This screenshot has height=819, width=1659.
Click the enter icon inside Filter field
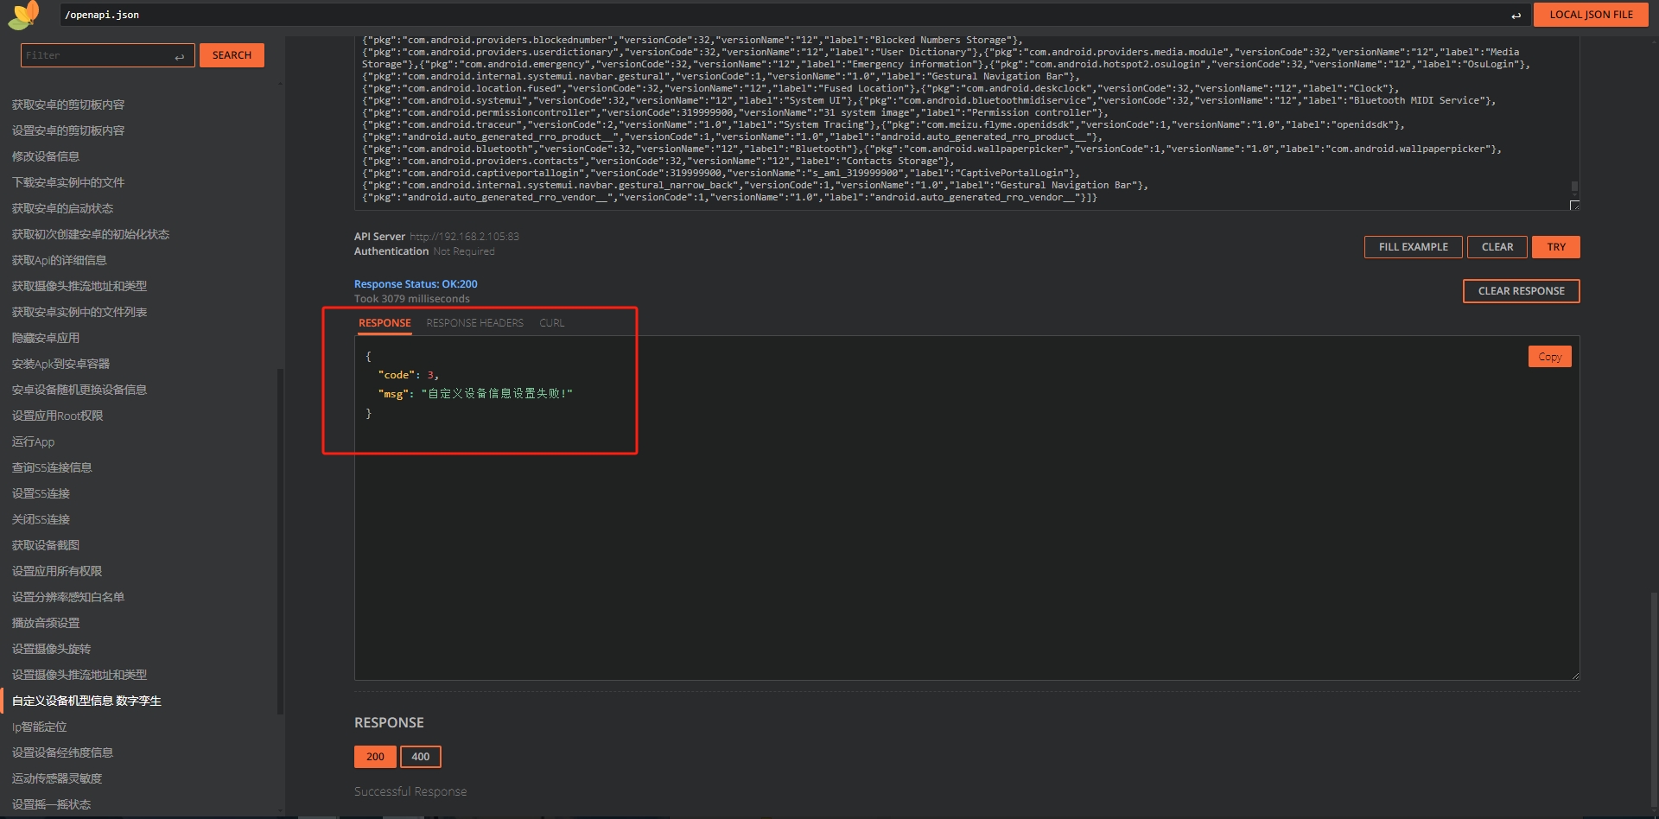coord(180,56)
